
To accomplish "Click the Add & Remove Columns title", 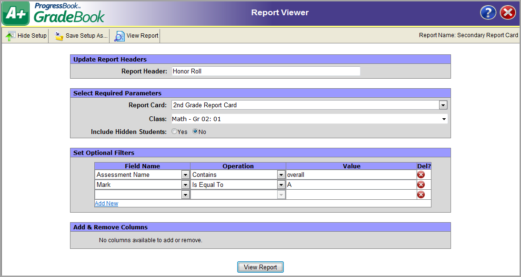I will coord(110,227).
